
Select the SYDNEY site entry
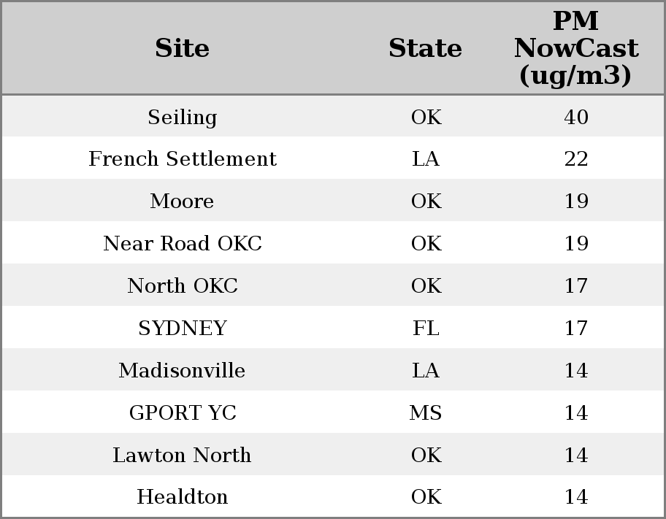[x=182, y=328]
